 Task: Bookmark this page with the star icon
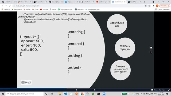click(149, 6)
